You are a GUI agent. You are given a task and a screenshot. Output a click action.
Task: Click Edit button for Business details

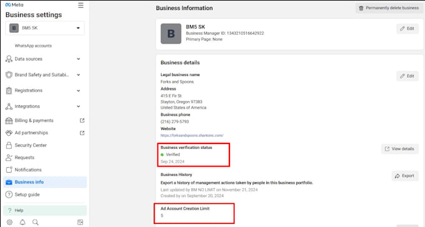[407, 76]
